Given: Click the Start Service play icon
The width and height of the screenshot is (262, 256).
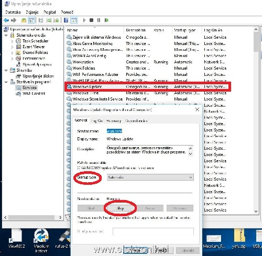Looking at the screenshot, I should pyautogui.click(x=84, y=20).
